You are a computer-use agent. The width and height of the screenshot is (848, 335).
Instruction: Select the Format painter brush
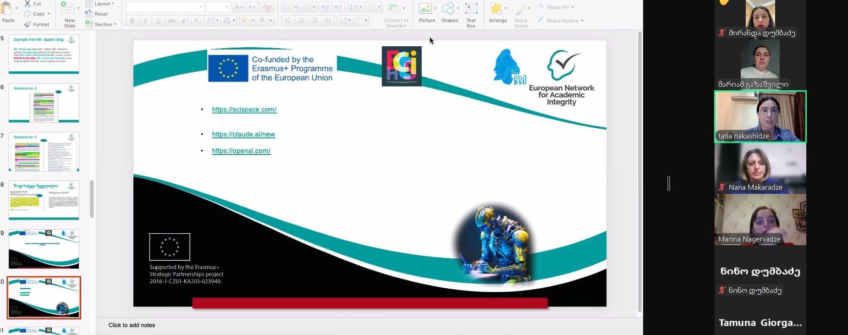[28, 24]
